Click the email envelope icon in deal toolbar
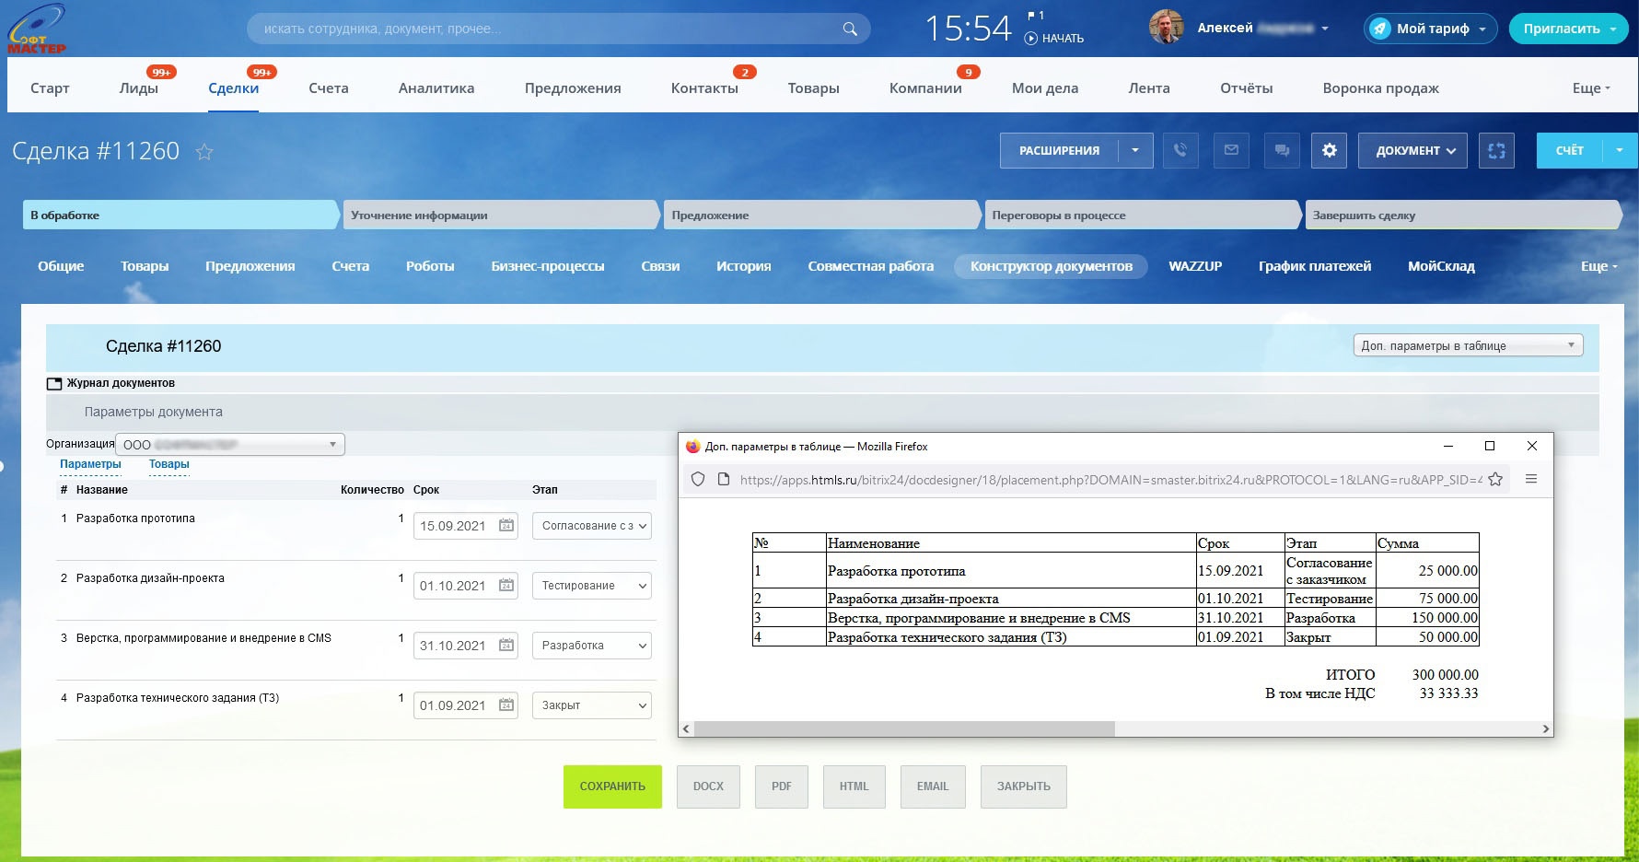The image size is (1639, 862). (x=1231, y=150)
